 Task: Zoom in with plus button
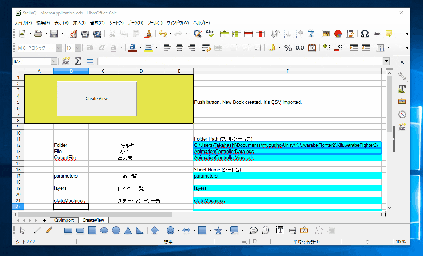pos(389,242)
